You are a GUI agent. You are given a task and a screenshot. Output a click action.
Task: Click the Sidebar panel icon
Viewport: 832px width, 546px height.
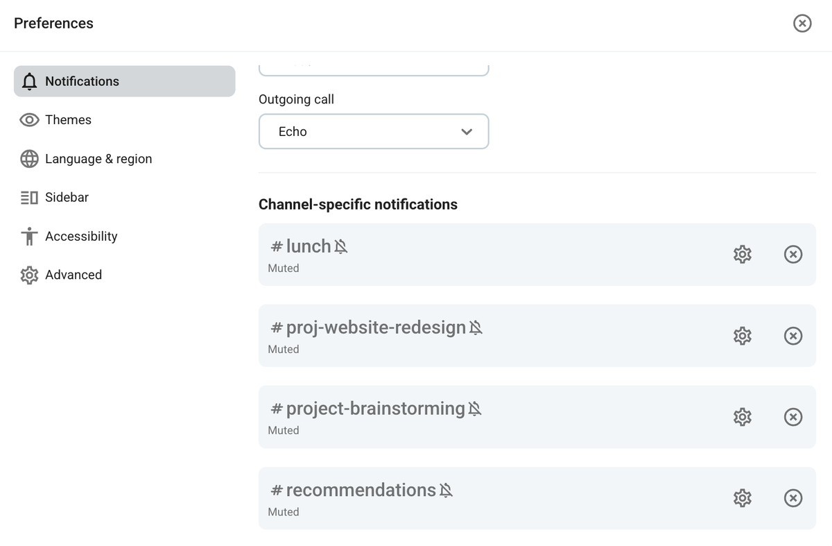[x=28, y=197]
